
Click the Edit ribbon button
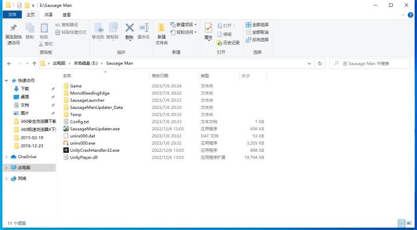224,34
